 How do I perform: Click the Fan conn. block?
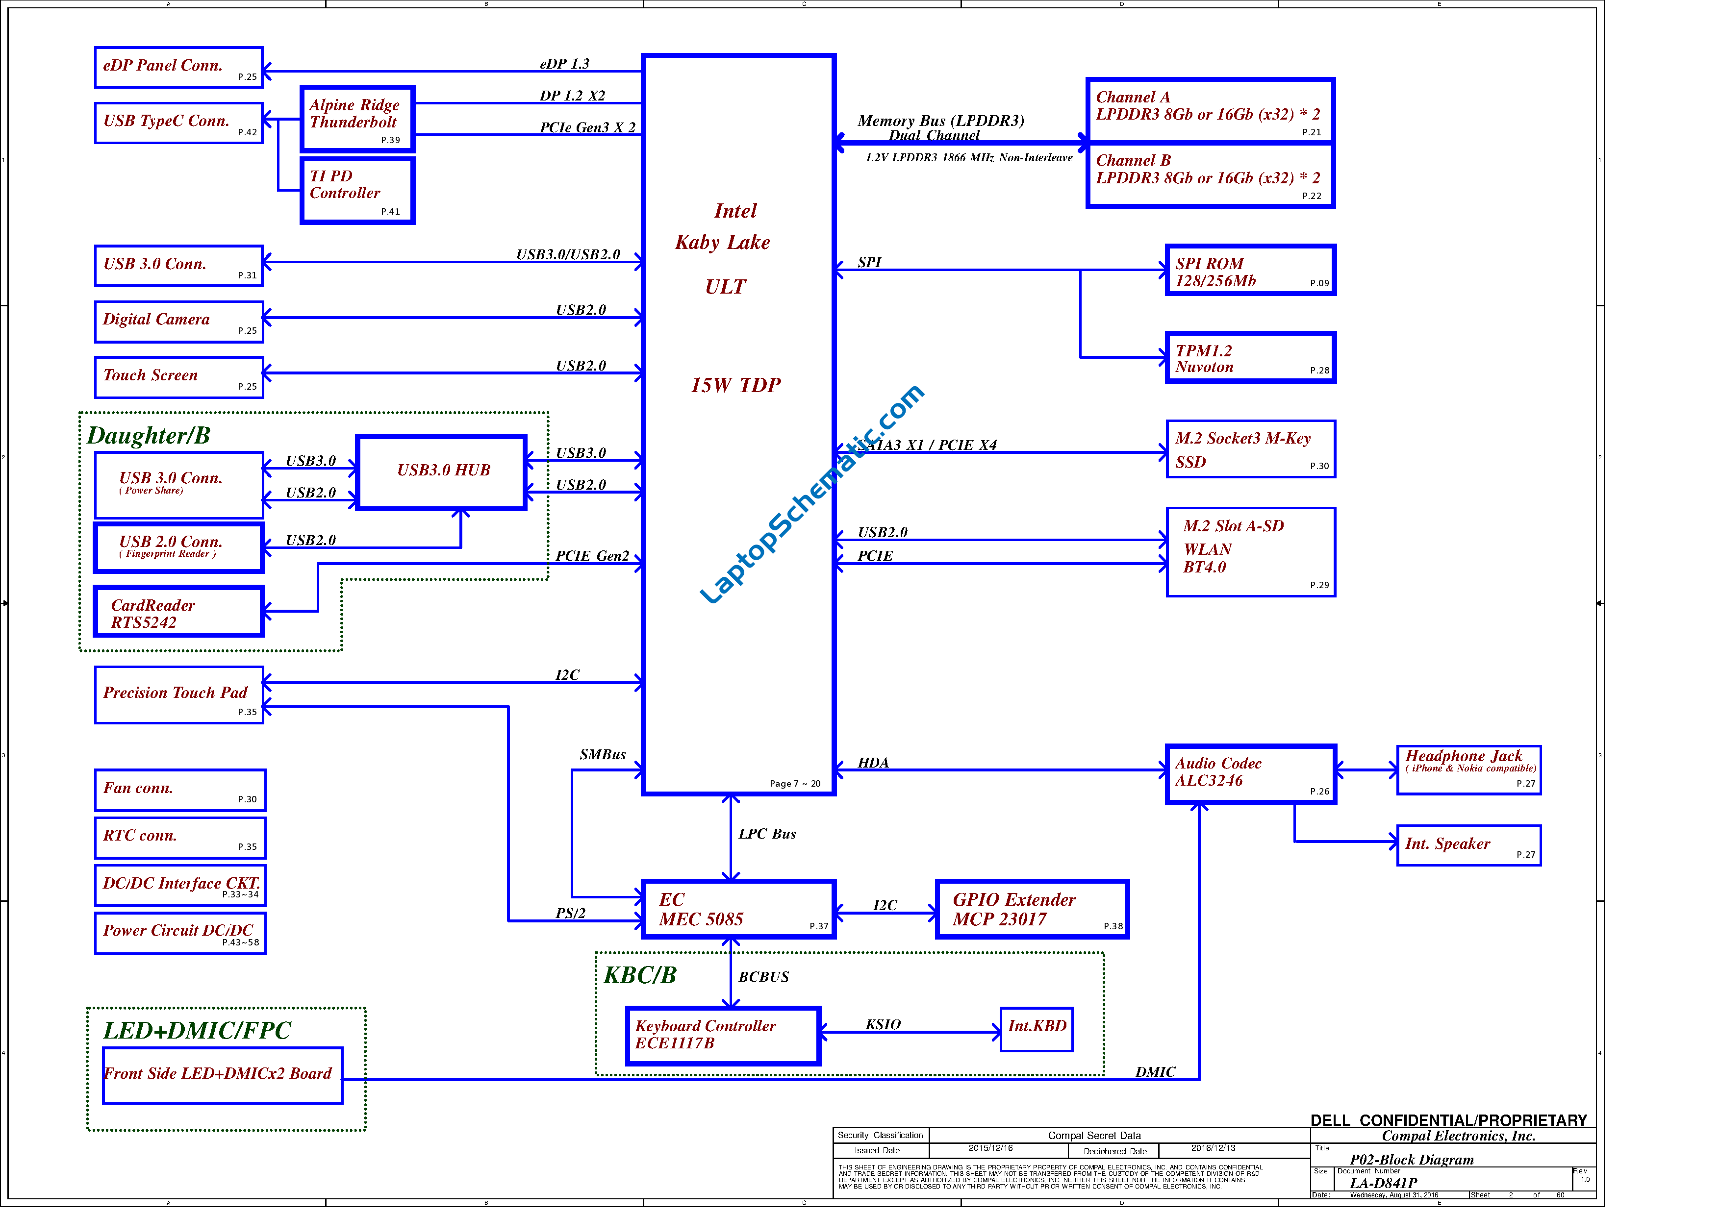coord(180,791)
